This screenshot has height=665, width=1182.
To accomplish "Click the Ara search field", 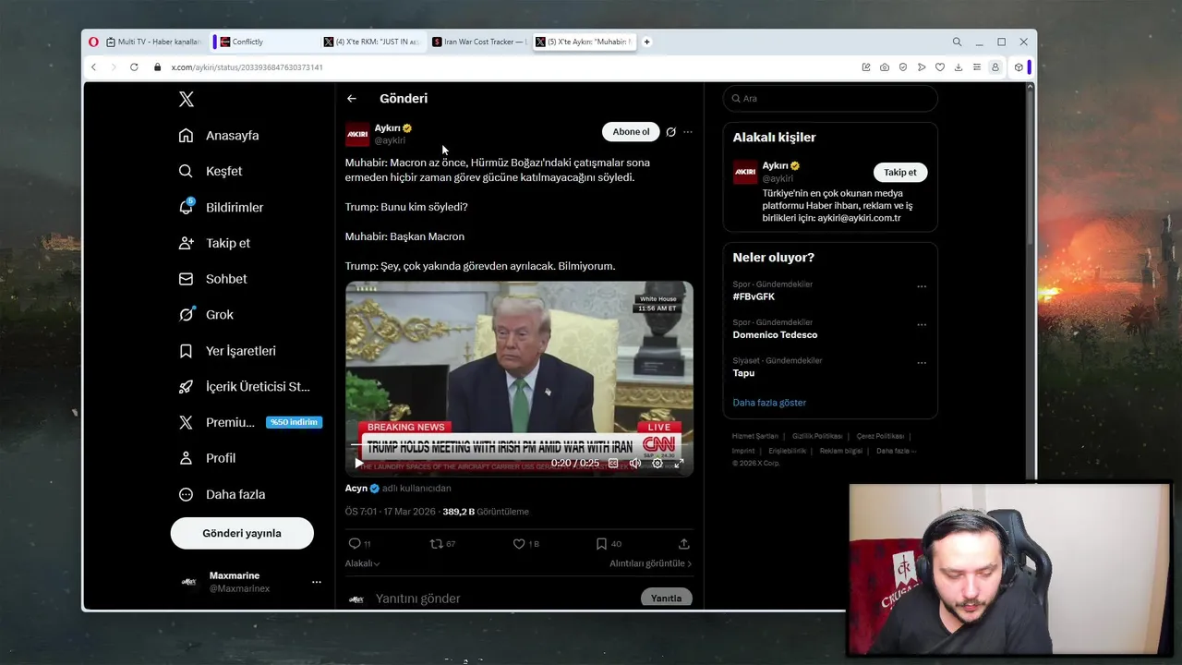I will click(830, 99).
